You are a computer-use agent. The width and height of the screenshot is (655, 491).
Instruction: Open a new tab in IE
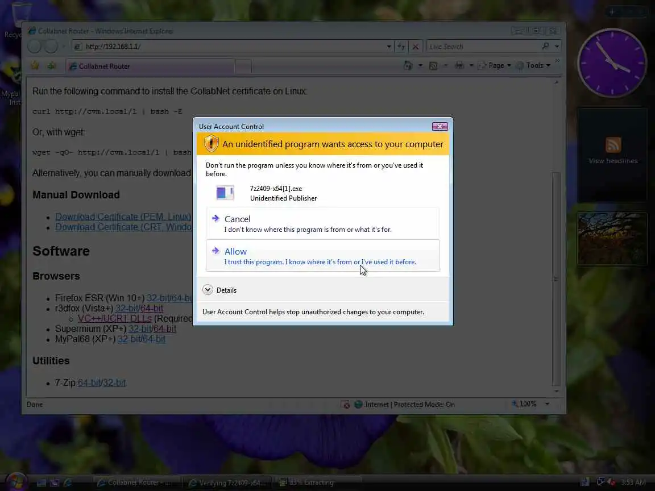[243, 66]
